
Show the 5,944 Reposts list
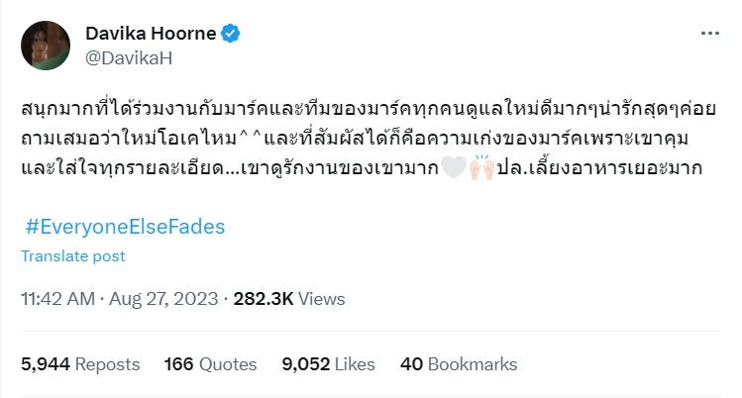coord(80,364)
